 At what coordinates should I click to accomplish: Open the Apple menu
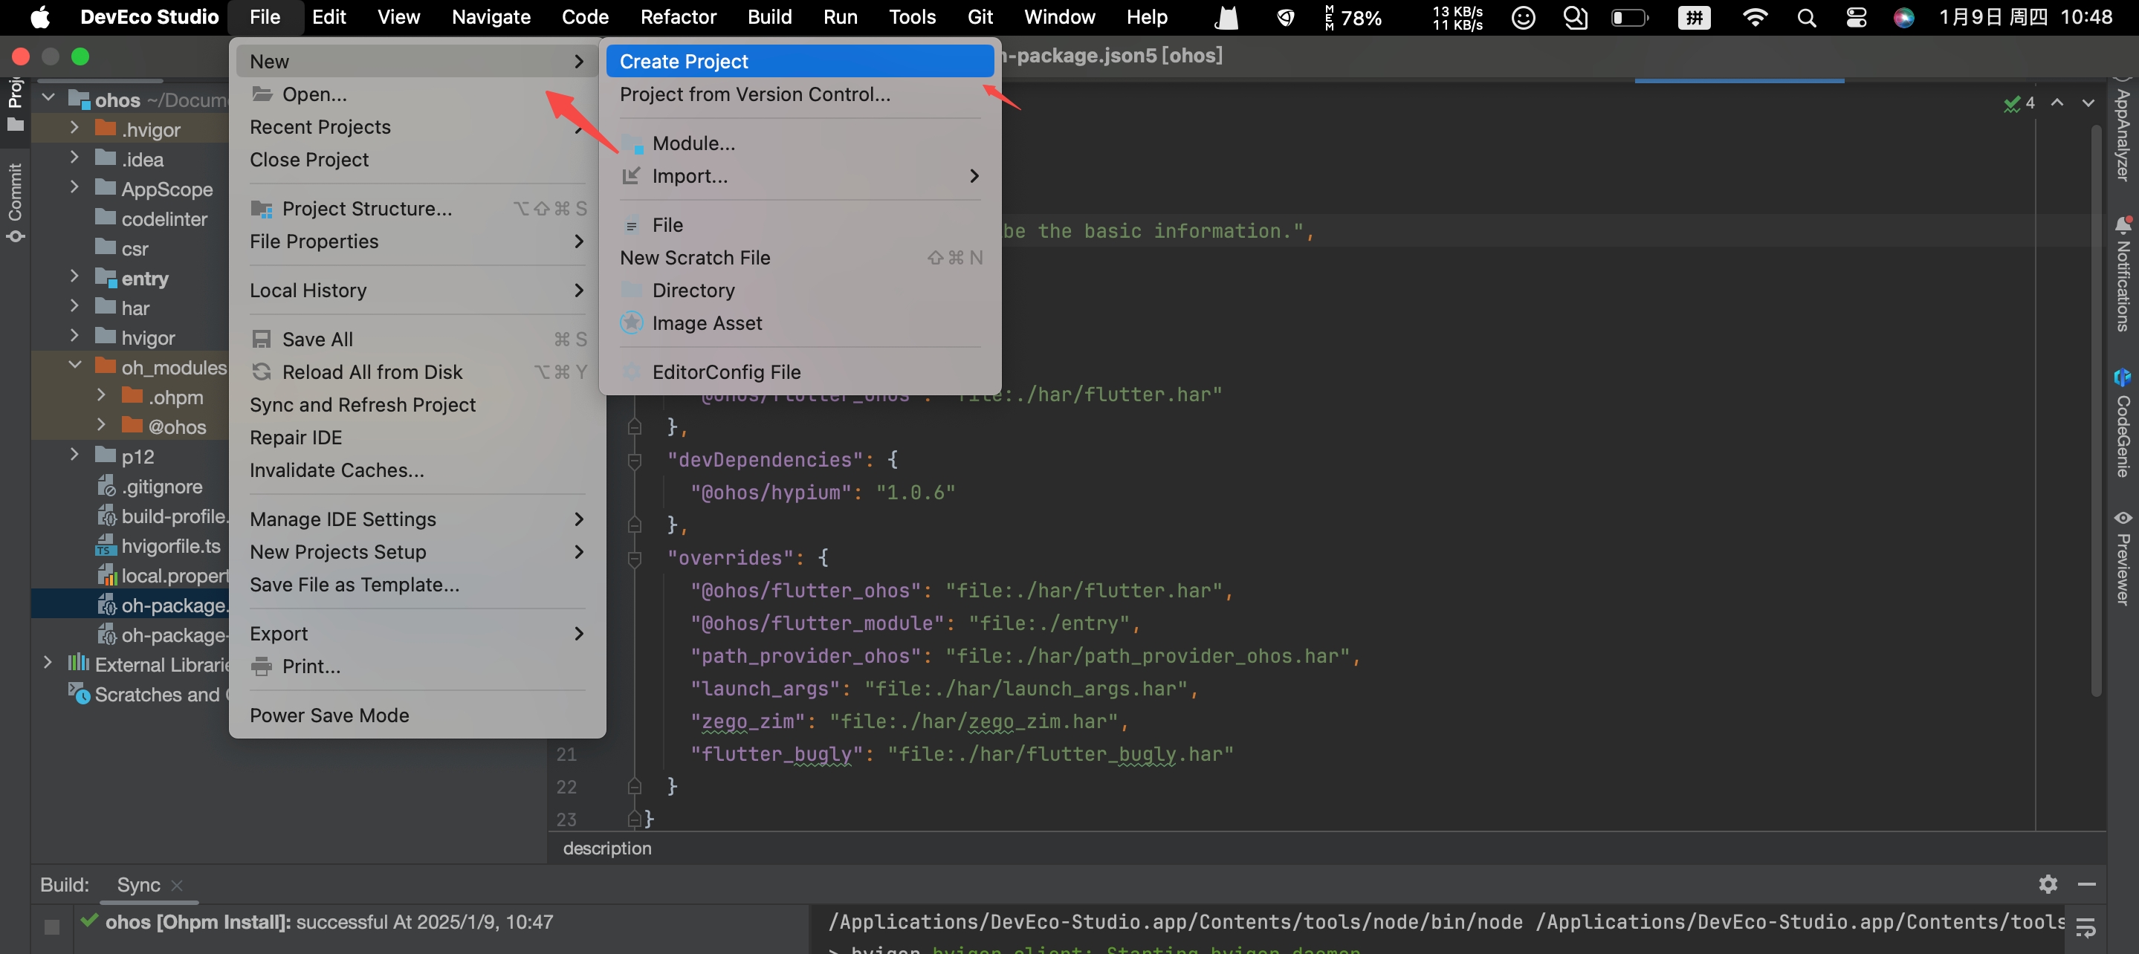[x=39, y=17]
